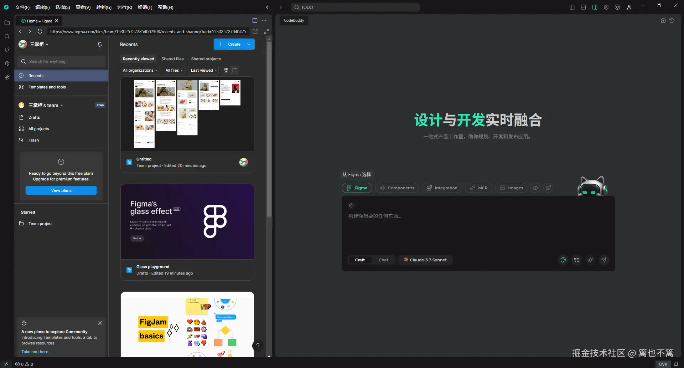Dismiss the Community announcement banner
This screenshot has width=684, height=368.
[x=100, y=323]
